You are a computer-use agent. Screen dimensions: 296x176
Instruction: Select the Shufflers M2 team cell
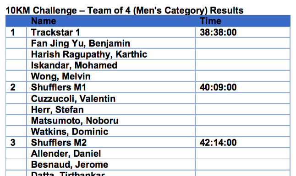(x=111, y=143)
